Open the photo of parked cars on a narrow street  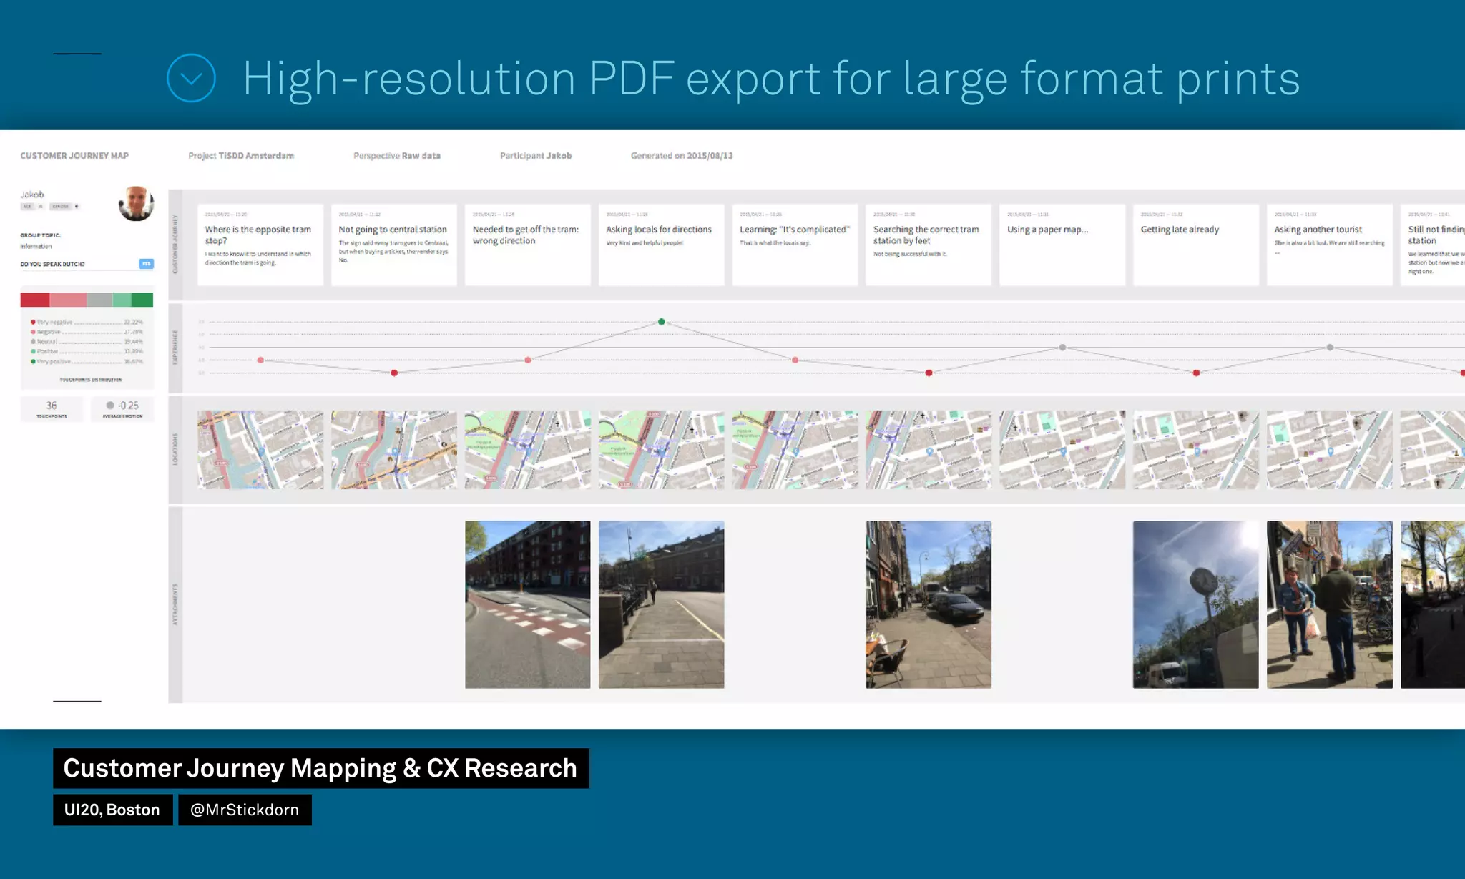coord(929,605)
